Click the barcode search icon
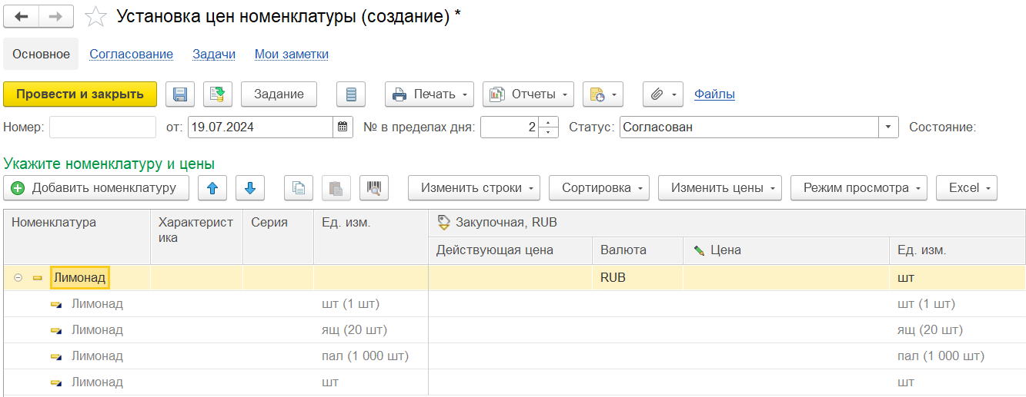The height and width of the screenshot is (397, 1026). (374, 188)
